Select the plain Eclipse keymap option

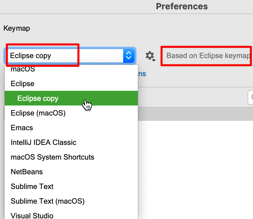[22, 83]
